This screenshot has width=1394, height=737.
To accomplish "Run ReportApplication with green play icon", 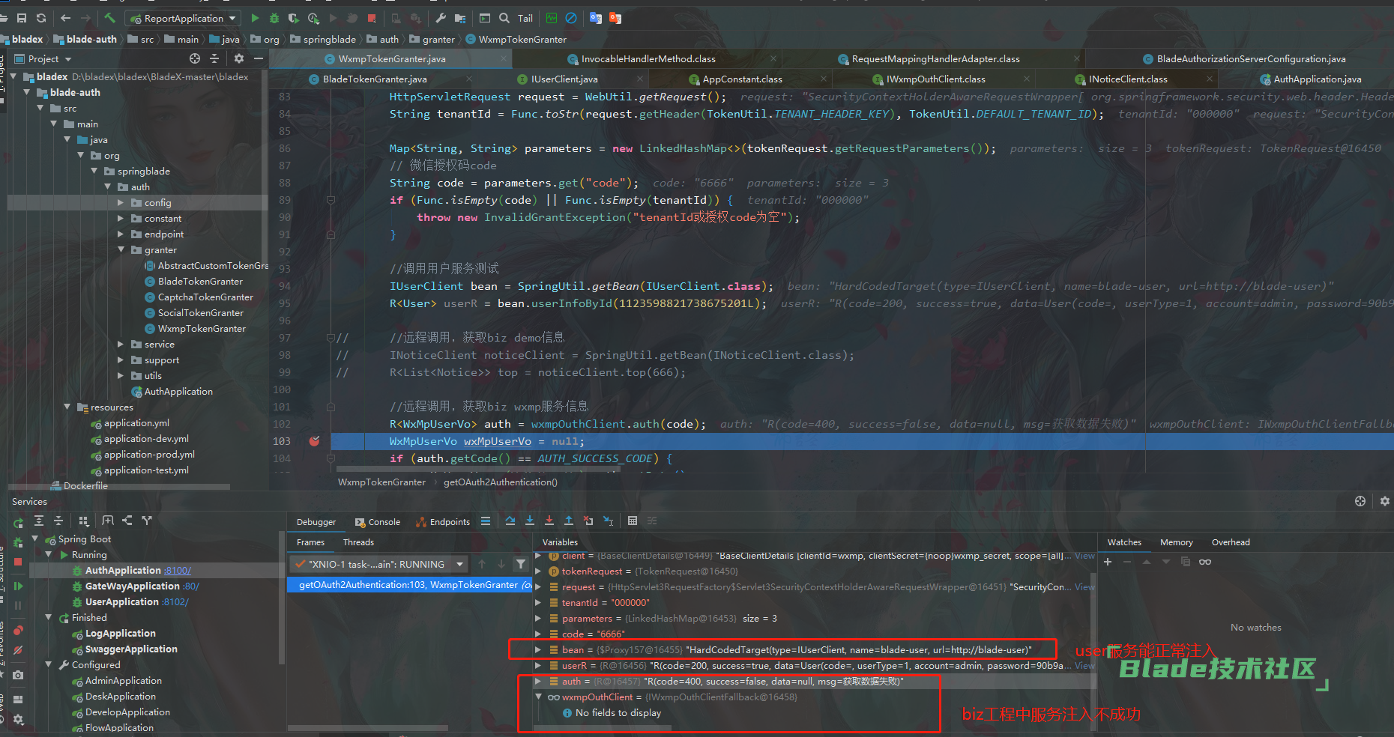I will click(x=255, y=18).
